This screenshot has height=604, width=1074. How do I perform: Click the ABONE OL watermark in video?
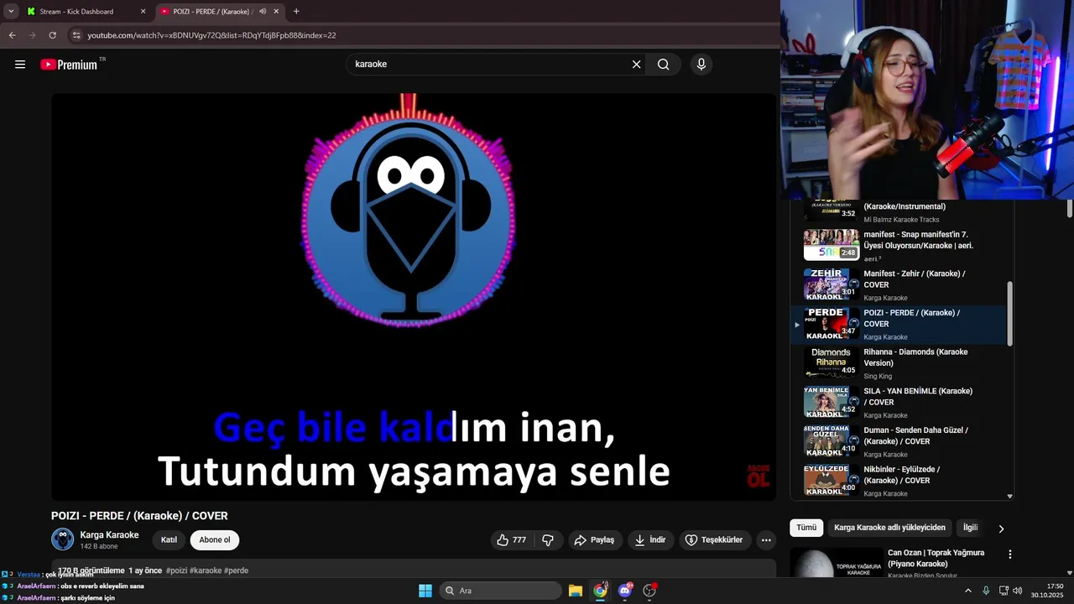759,476
